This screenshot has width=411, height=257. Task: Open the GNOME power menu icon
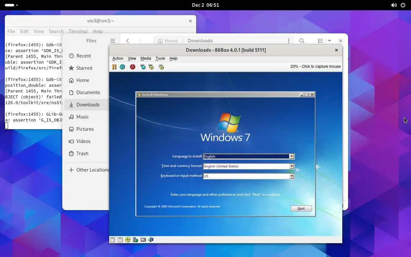tap(403, 5)
